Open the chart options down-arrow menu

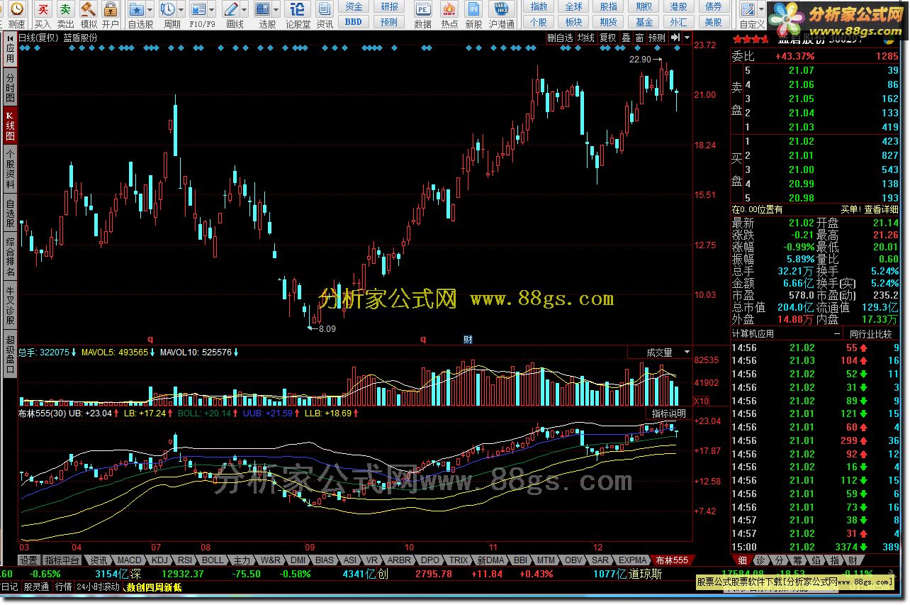coord(687,38)
